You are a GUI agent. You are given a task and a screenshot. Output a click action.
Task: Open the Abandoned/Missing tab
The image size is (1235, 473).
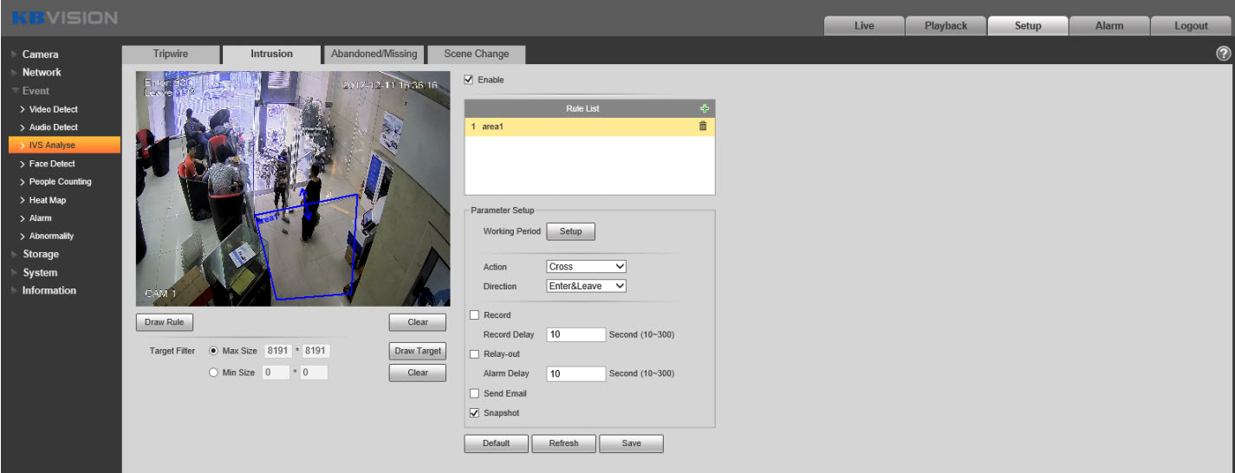(374, 54)
